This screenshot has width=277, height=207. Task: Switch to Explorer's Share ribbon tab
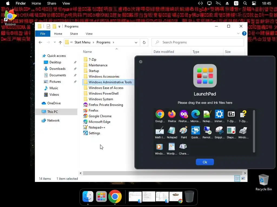pyautogui.click(x=74, y=34)
